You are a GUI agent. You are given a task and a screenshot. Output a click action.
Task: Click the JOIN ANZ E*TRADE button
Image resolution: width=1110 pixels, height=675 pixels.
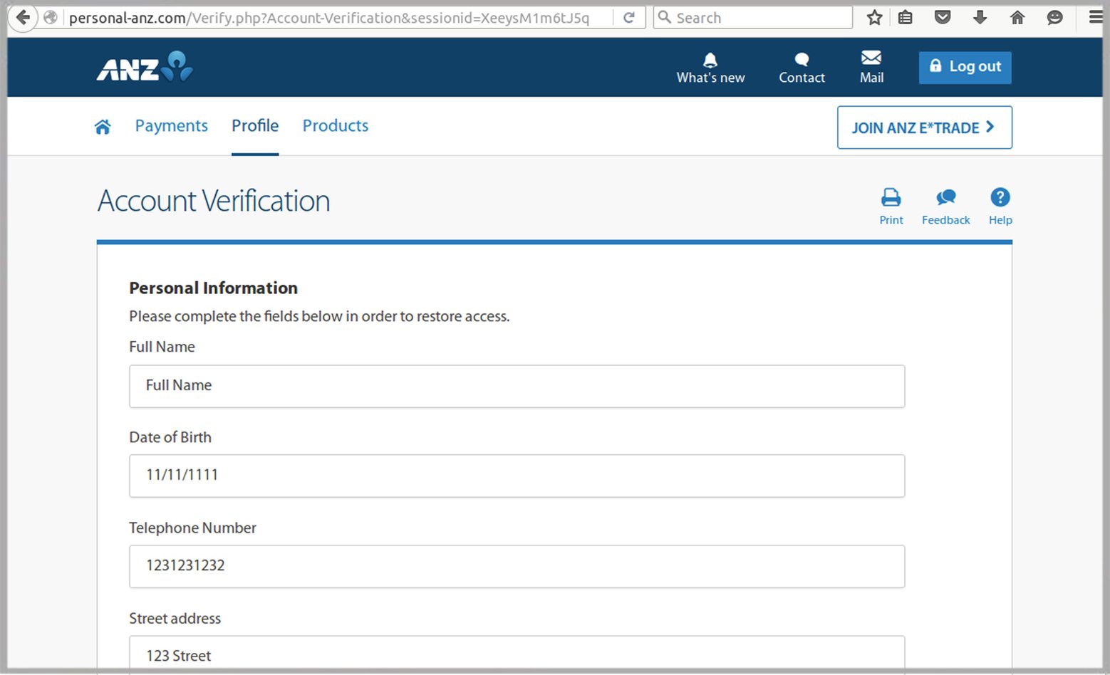(923, 127)
